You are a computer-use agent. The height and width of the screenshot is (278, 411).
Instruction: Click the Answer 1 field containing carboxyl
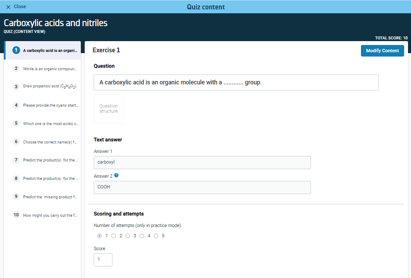click(202, 162)
